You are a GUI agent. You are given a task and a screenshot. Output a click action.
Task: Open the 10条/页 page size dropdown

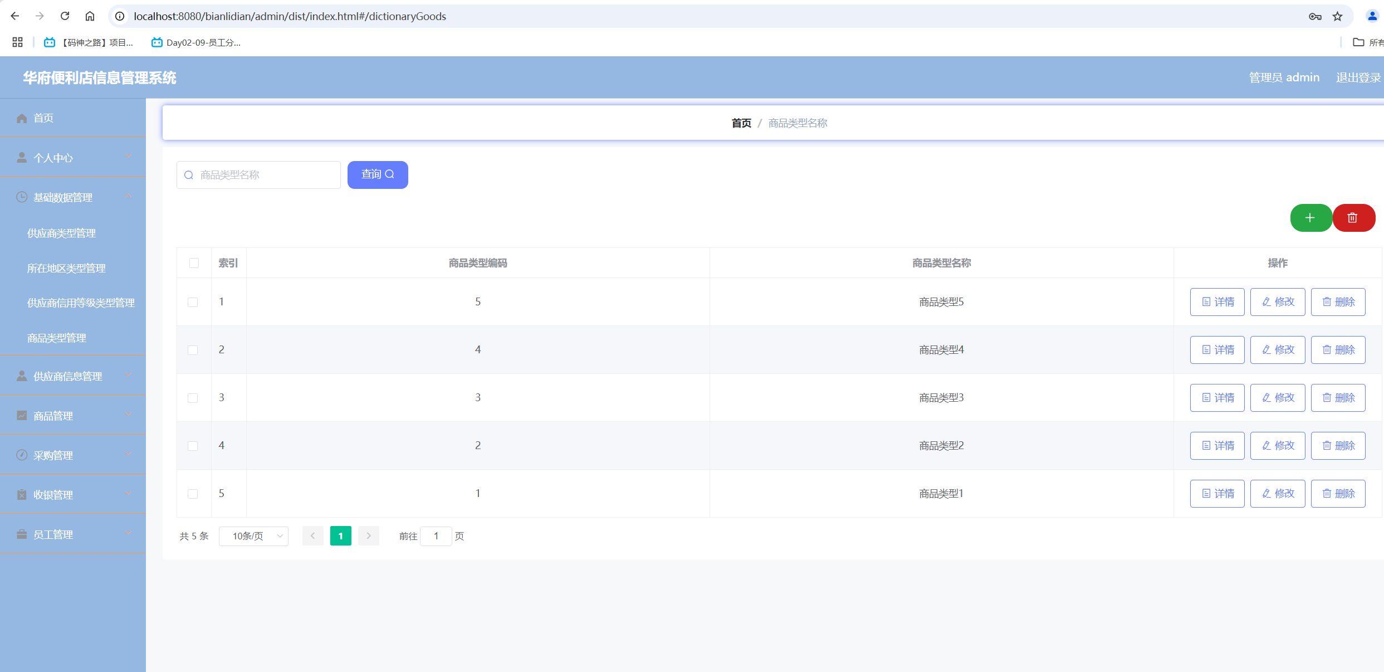click(x=253, y=536)
